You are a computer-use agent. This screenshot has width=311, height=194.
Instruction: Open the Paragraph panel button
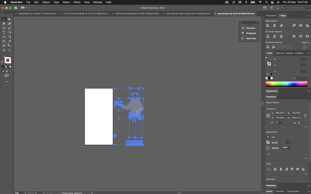[x=249, y=33]
